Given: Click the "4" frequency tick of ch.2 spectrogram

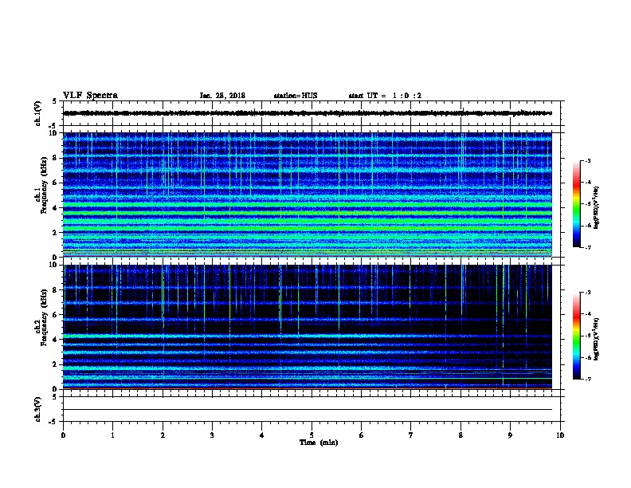Looking at the screenshot, I should [x=56, y=340].
